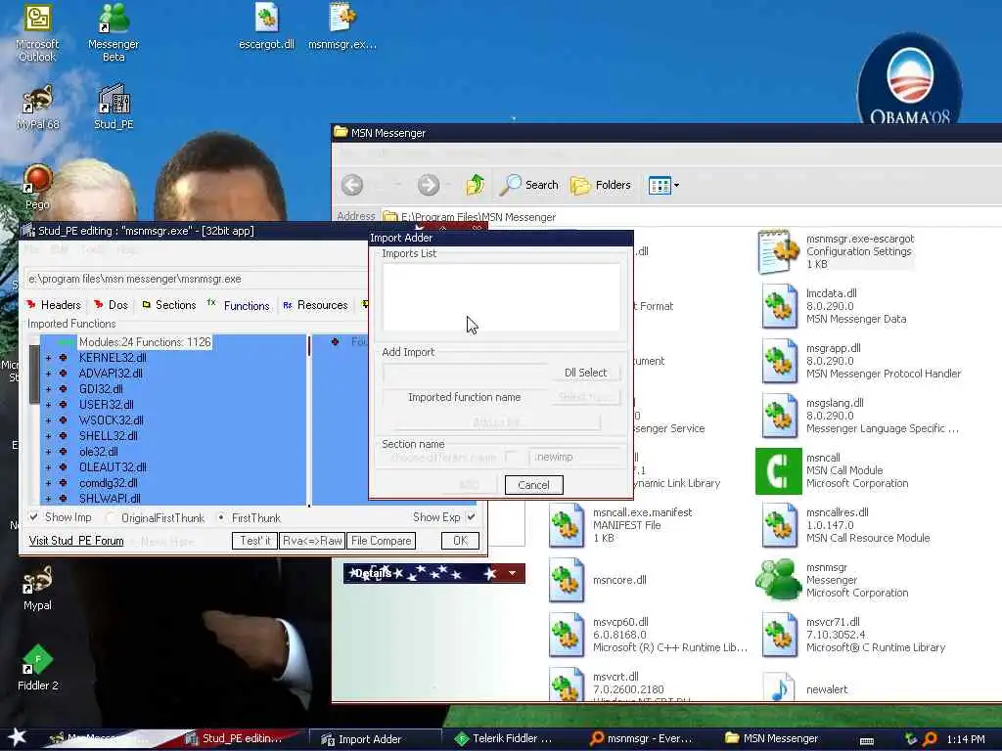Viewport: 1002px width, 751px height.
Task: Launch the Stud_PE desktop shortcut
Action: (114, 99)
